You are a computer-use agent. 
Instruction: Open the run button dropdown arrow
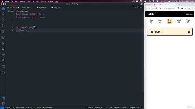(135, 8)
